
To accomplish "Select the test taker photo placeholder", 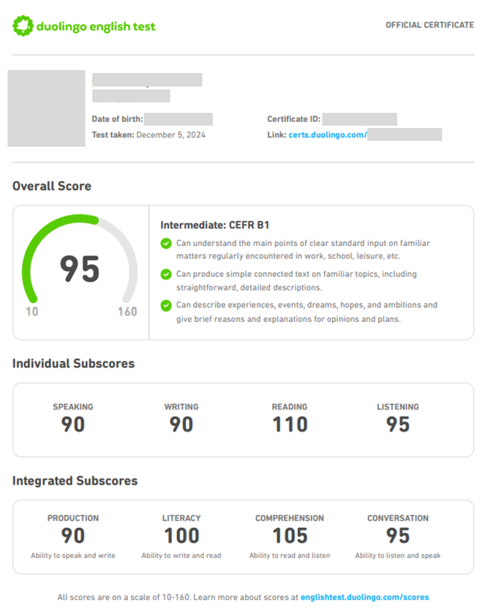I will pyautogui.click(x=46, y=108).
